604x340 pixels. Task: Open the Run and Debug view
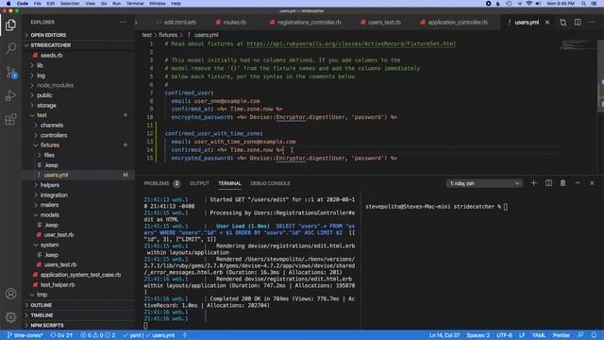(x=10, y=95)
